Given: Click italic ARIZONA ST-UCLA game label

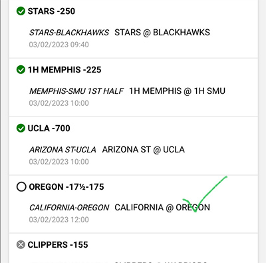Looking at the screenshot, I should pos(63,150).
